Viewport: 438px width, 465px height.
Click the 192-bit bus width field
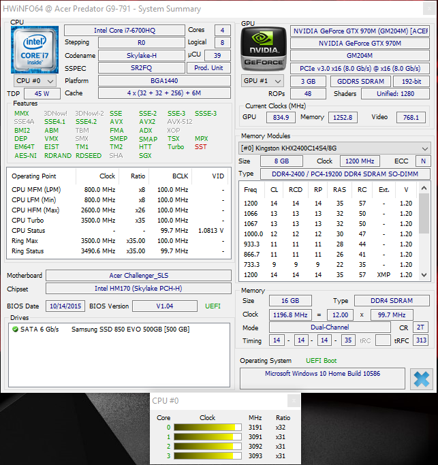pyautogui.click(x=411, y=81)
